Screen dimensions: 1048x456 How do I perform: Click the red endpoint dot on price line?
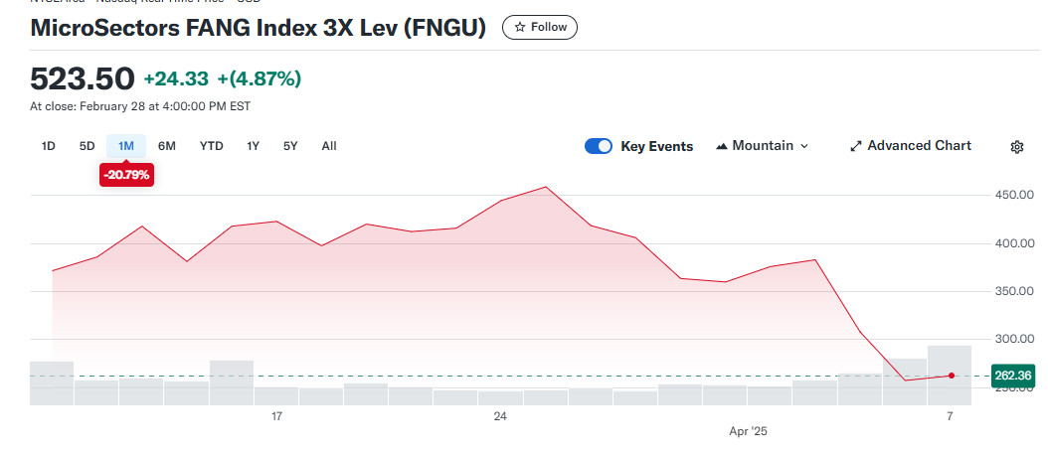(952, 376)
